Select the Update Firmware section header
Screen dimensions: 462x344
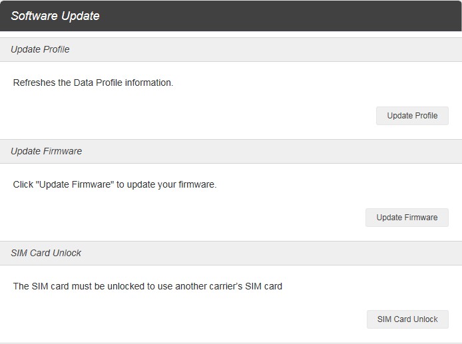[46, 151]
